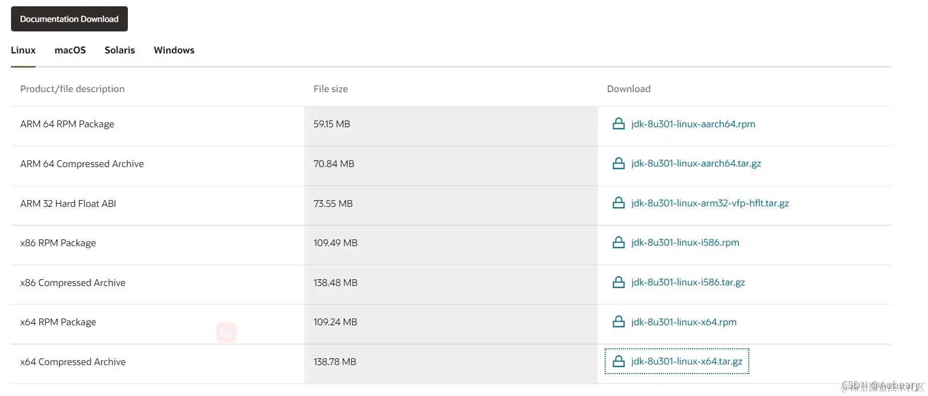Click lock icon beside jdk-8u301-linux-aarch64.rpm

point(618,124)
